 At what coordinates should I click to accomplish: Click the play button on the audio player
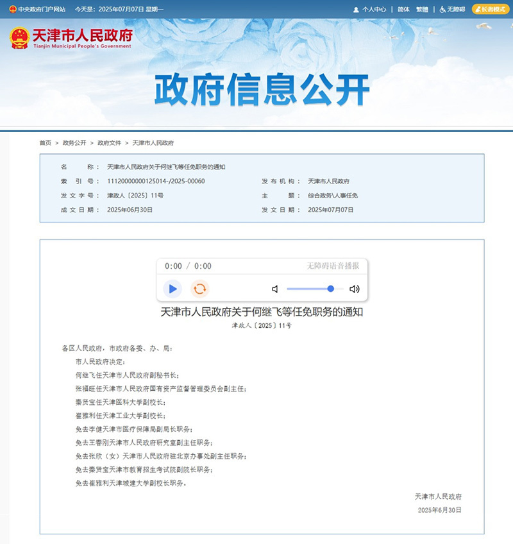(x=172, y=288)
